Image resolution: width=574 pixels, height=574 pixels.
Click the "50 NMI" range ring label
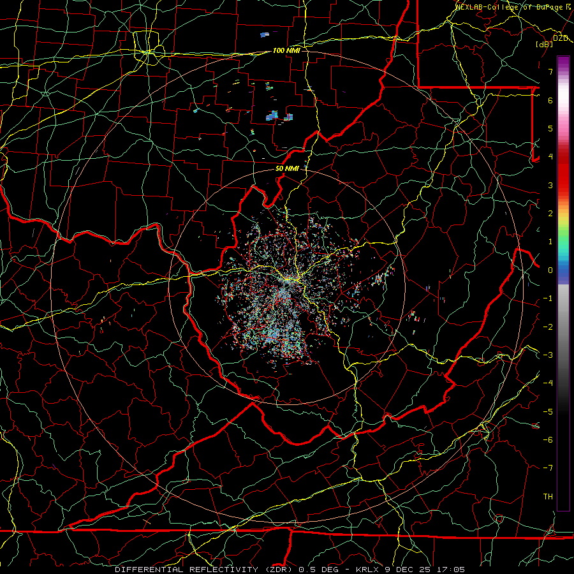click(287, 168)
